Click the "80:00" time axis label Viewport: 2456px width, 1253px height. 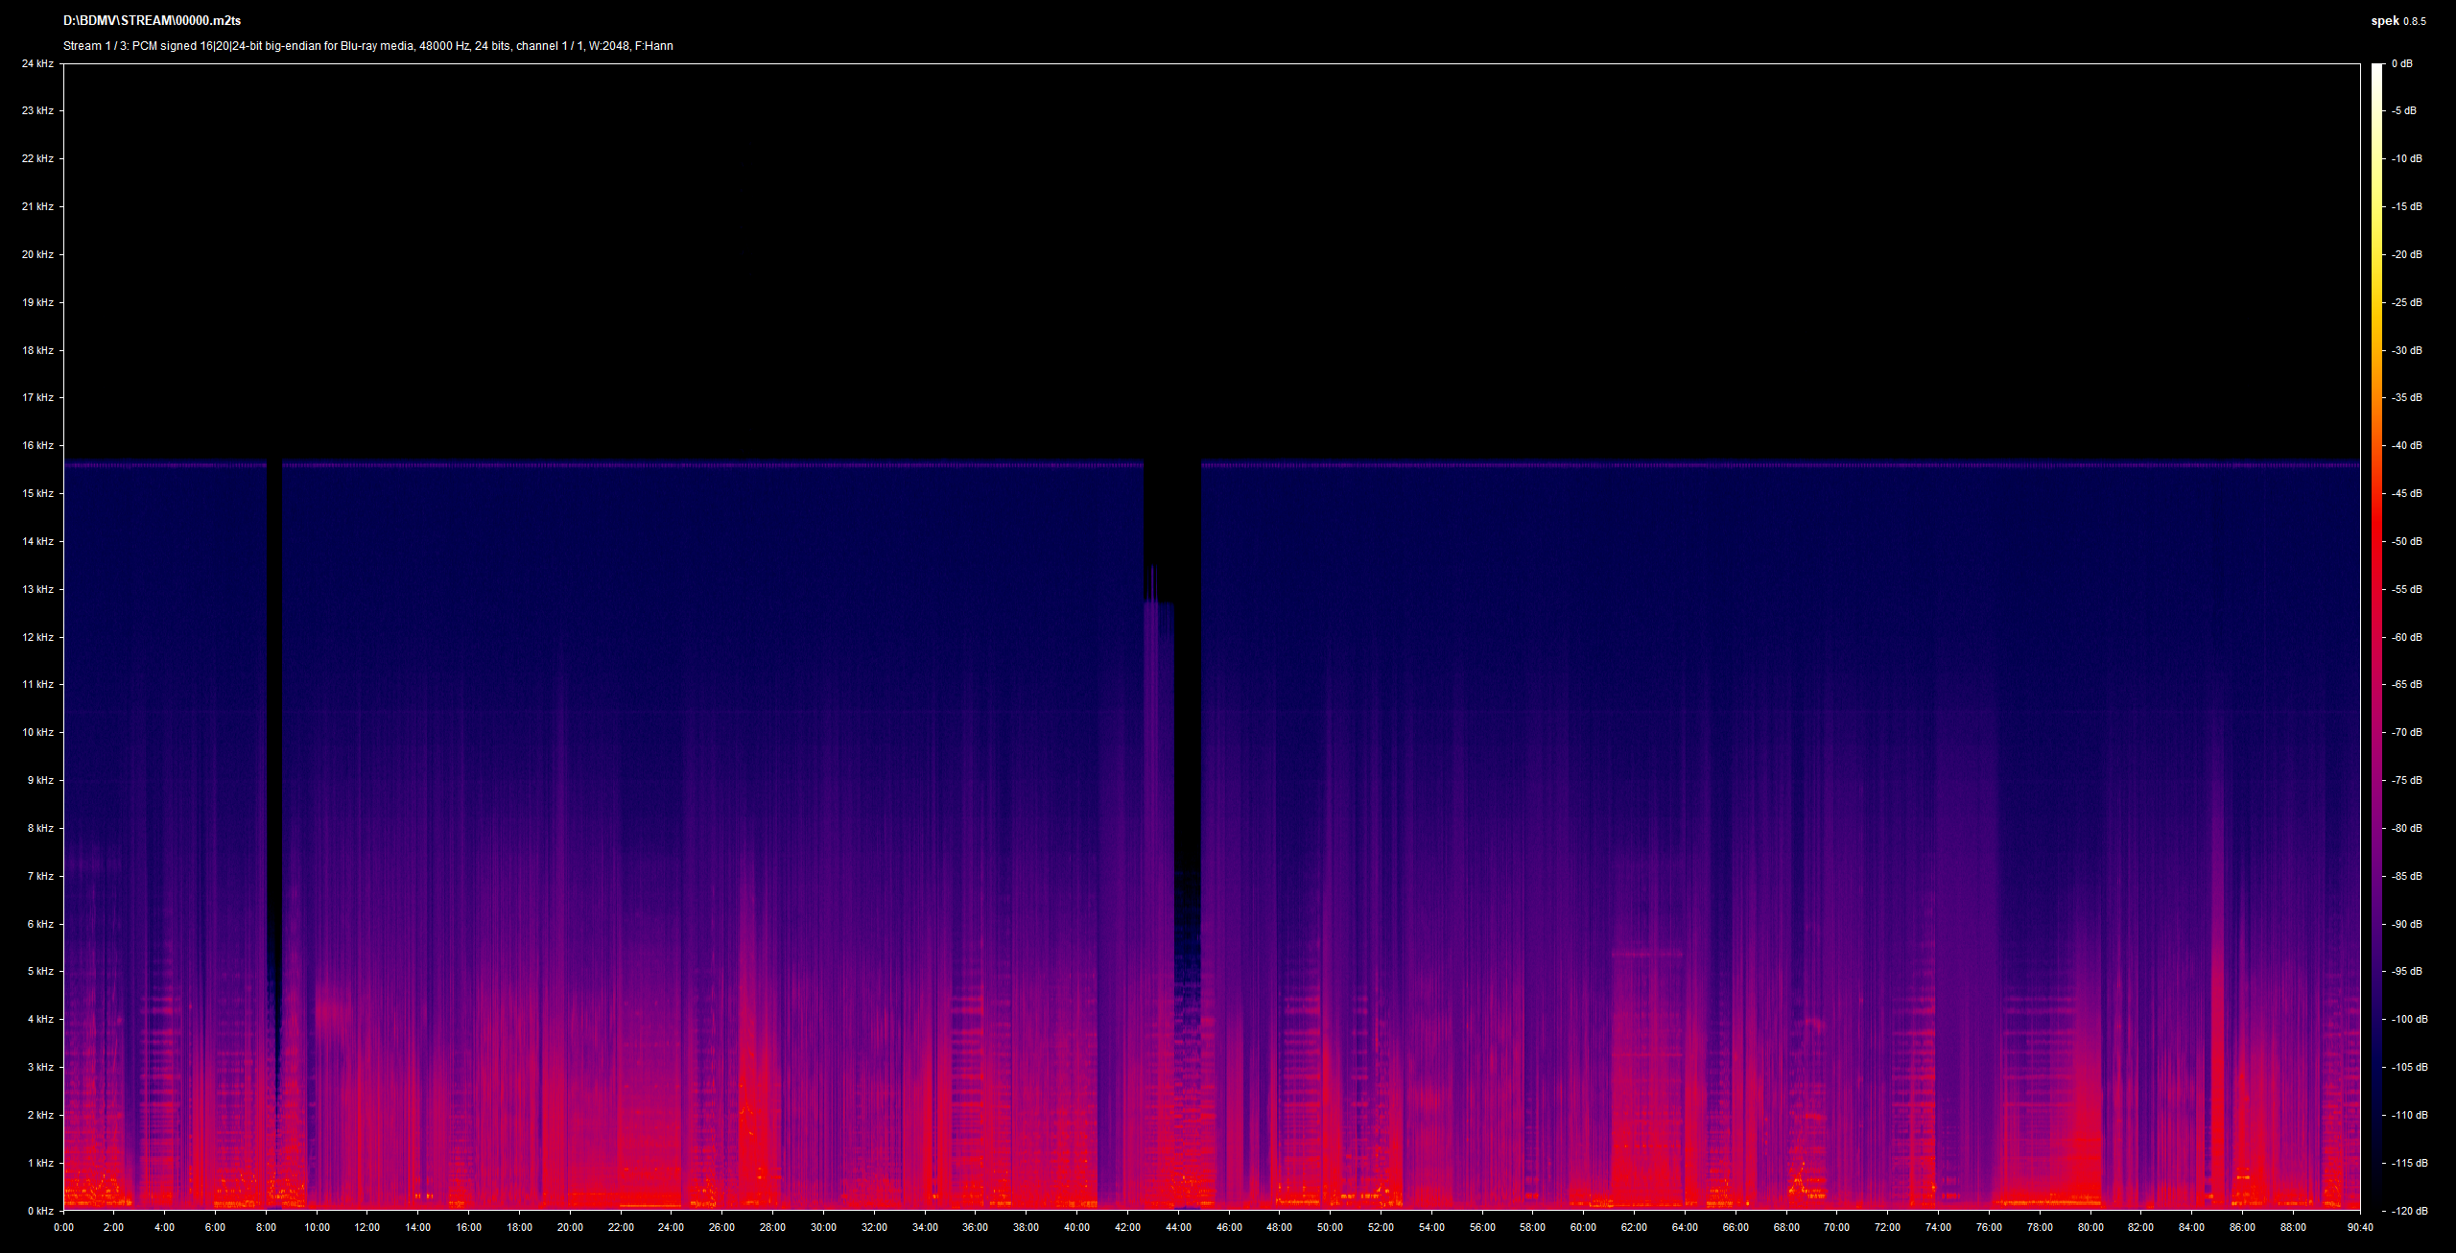click(x=2090, y=1228)
